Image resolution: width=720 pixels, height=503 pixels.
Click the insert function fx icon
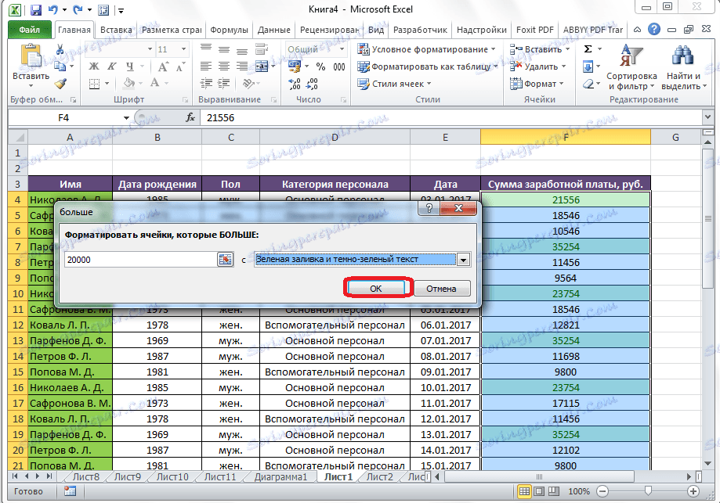coord(190,117)
